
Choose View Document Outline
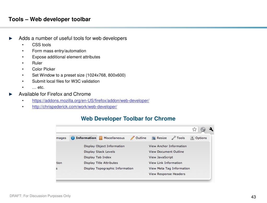(166, 152)
